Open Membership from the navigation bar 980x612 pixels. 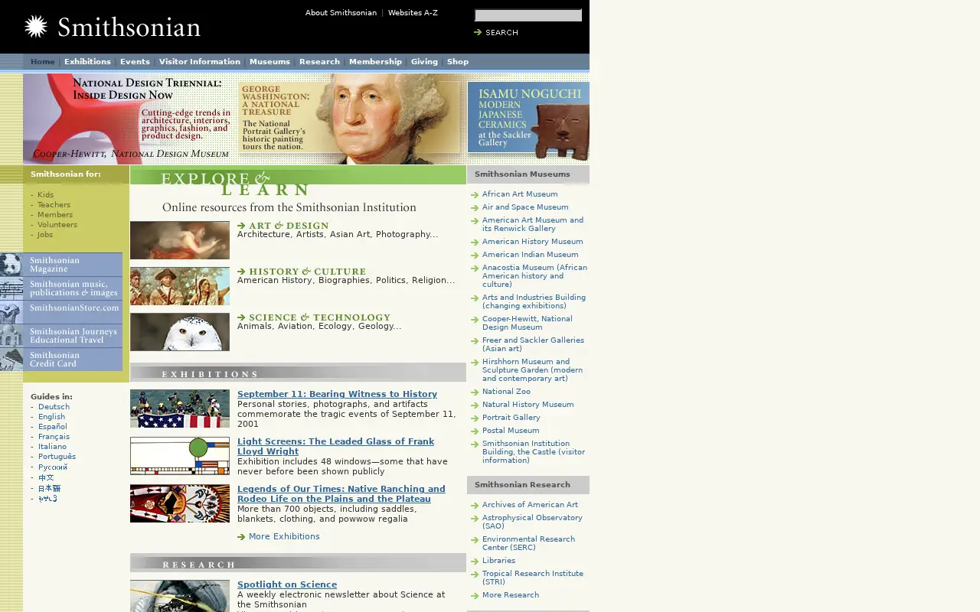[375, 62]
